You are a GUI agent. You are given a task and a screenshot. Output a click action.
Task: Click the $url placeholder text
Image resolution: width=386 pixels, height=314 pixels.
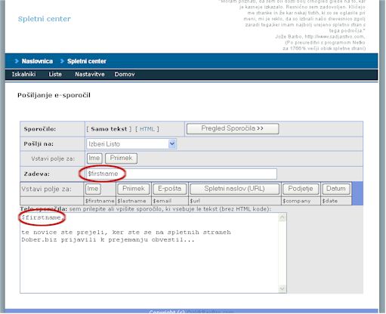click(x=195, y=201)
